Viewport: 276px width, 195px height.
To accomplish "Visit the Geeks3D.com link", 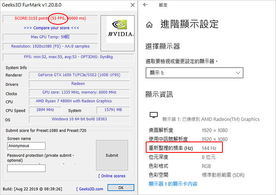I will click(90, 189).
